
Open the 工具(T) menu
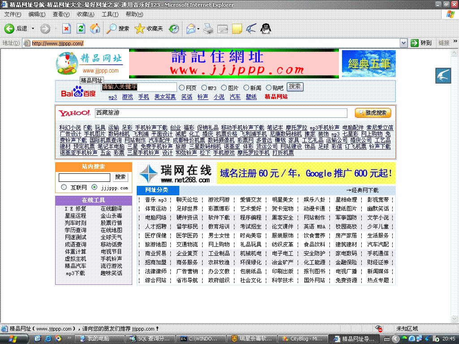pyautogui.click(x=110, y=14)
